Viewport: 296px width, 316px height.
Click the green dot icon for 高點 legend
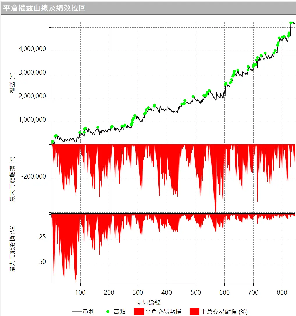coord(108,312)
